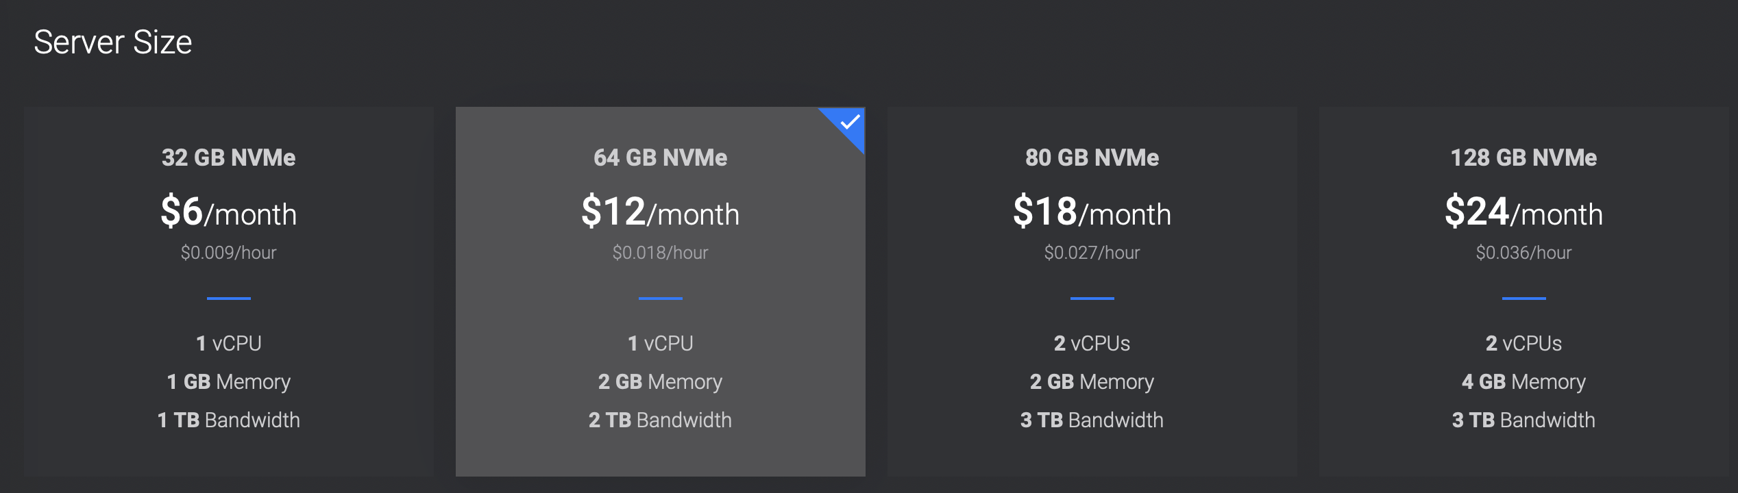
Task: Click 1 TB Bandwidth in the first plan
Action: point(228,420)
